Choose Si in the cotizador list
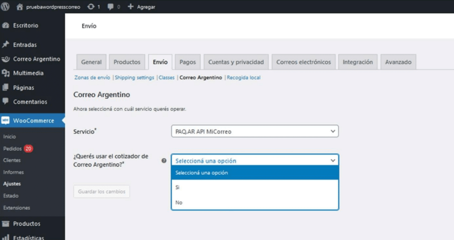This screenshot has height=240, width=454. pos(255,187)
